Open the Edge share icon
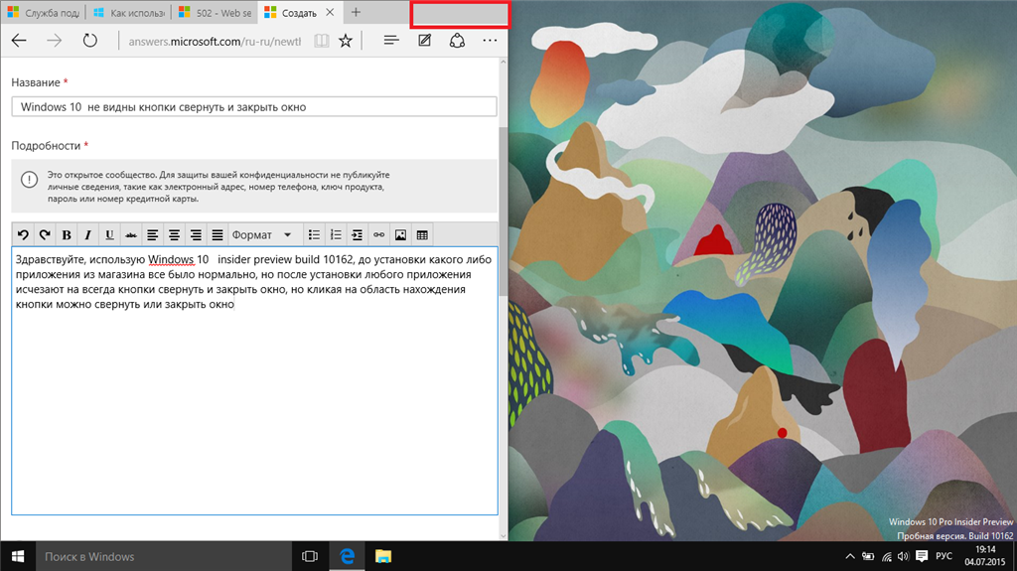This screenshot has height=571, width=1017. pyautogui.click(x=457, y=41)
